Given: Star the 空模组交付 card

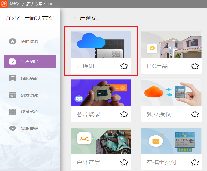Looking at the screenshot, I should point(195,162).
